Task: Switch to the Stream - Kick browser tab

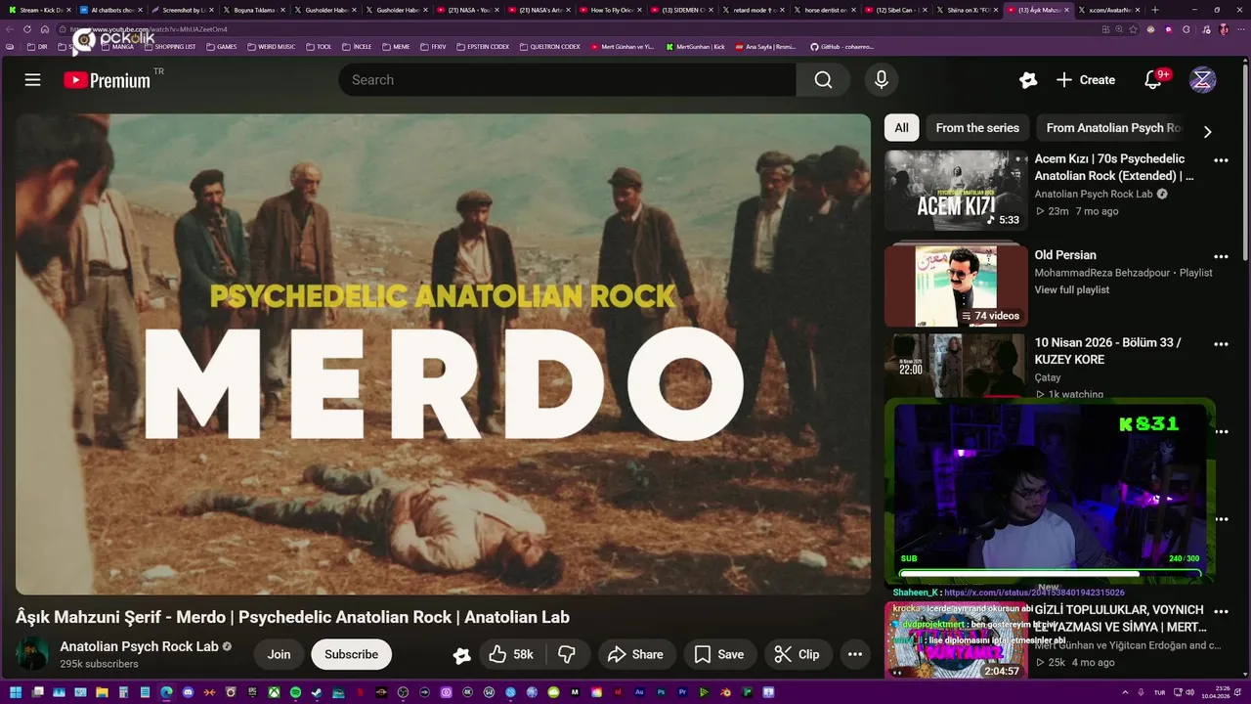Action: click(x=37, y=10)
